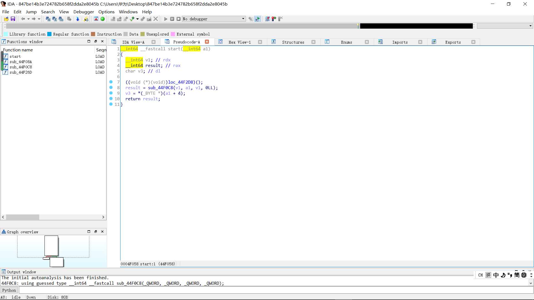Viewport: 534px width, 300px height.
Task: Click the green circle toolbar icon
Action: pos(103,19)
